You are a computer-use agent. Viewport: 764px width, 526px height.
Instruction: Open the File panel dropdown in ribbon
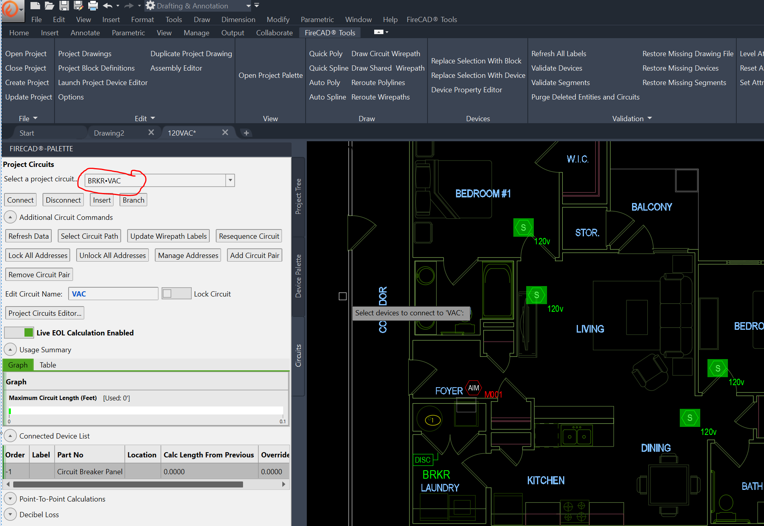tap(28, 118)
